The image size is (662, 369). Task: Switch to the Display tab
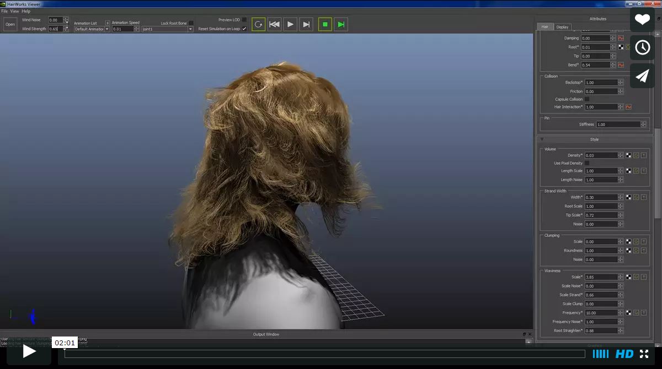click(x=562, y=26)
